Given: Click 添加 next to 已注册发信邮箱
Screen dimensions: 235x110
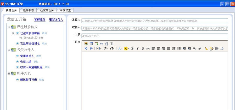Looking at the screenshot, I should pyautogui.click(x=44, y=33).
